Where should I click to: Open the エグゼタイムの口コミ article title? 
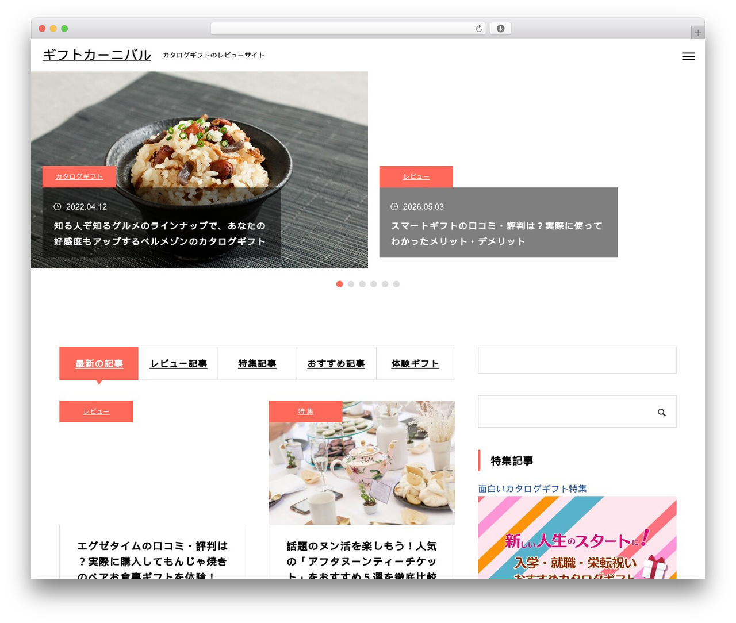[152, 560]
